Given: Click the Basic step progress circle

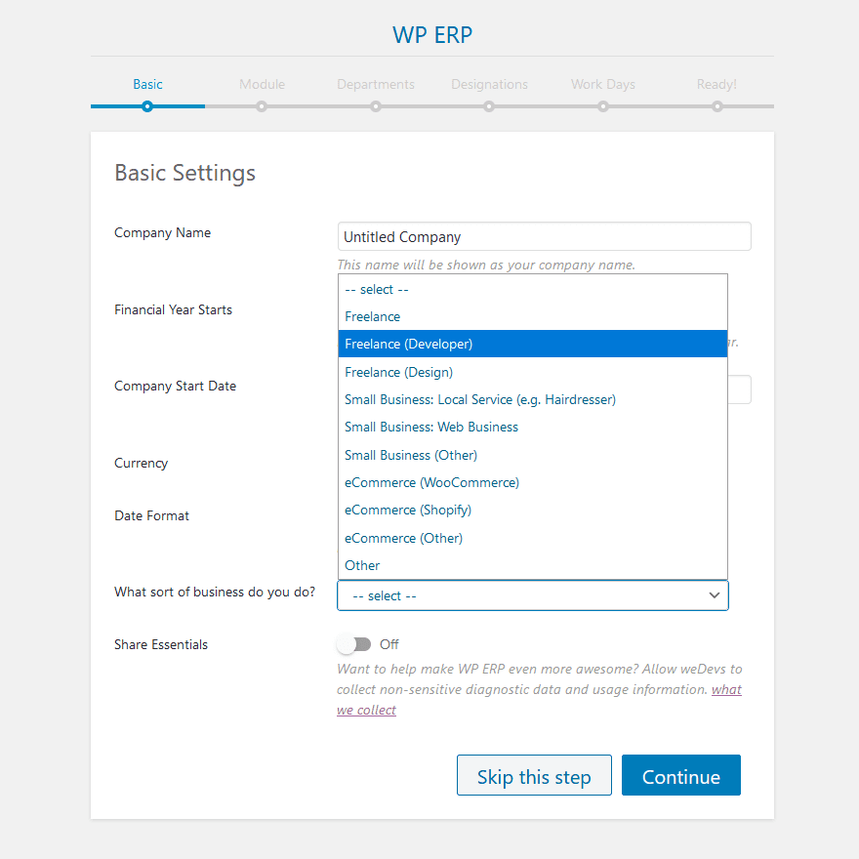Looking at the screenshot, I should coord(147,105).
